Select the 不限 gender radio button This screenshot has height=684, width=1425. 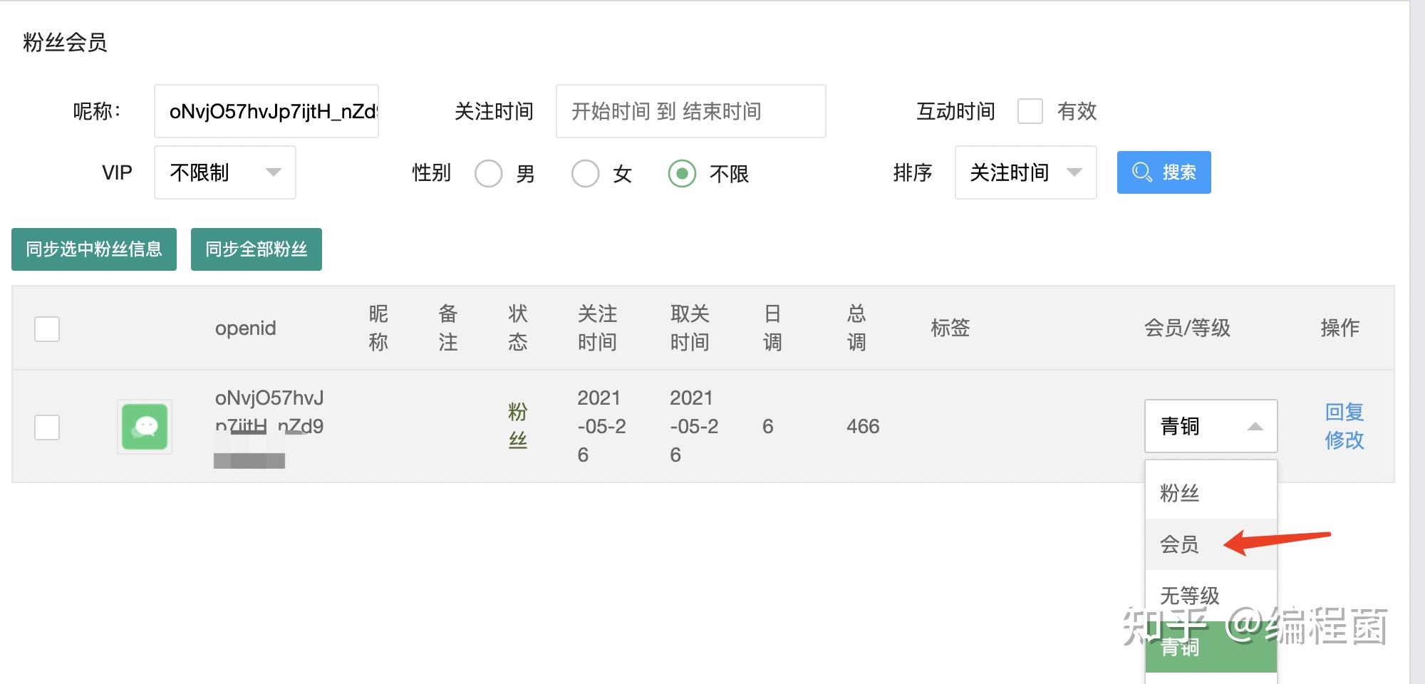[682, 173]
